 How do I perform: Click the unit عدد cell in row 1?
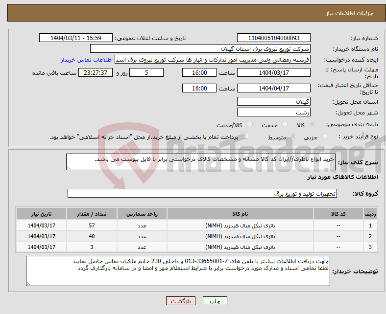[142, 225]
